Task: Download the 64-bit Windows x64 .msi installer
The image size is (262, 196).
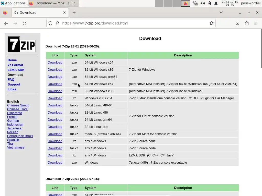Action: coord(55,84)
